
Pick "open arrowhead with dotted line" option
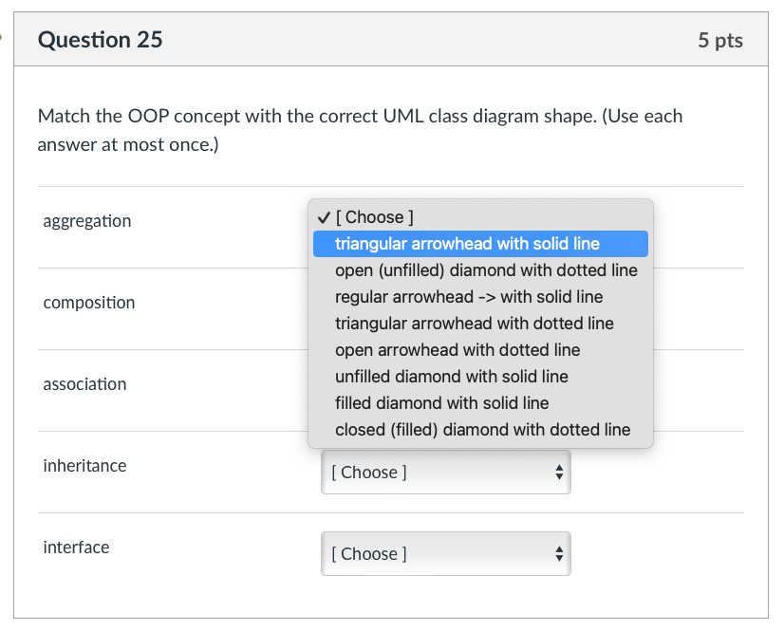coord(457,350)
